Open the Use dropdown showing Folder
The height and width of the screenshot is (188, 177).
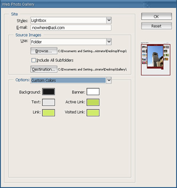[71, 42]
